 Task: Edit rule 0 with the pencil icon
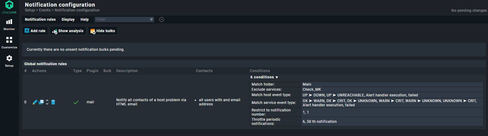[x=35, y=102]
